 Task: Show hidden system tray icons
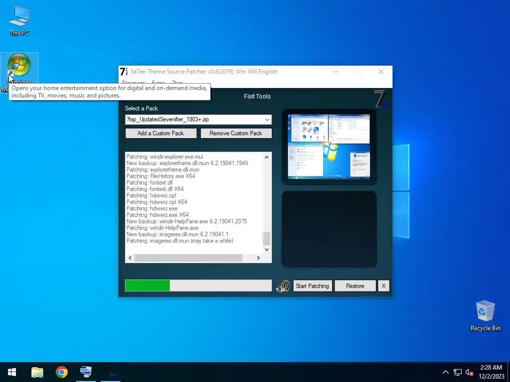[446, 372]
